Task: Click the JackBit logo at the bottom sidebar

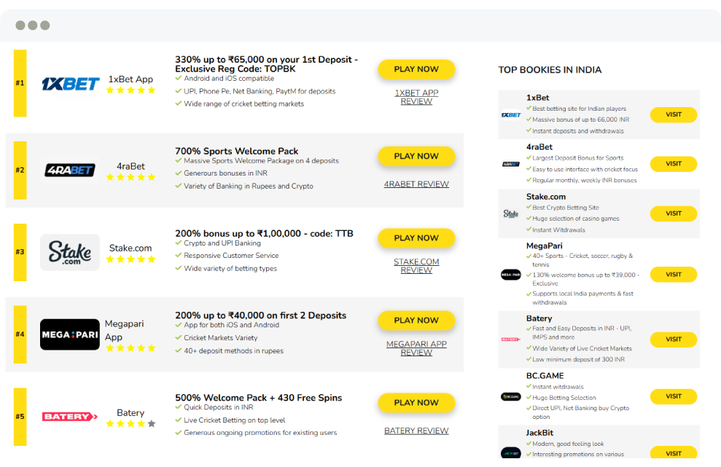Action: [510, 452]
